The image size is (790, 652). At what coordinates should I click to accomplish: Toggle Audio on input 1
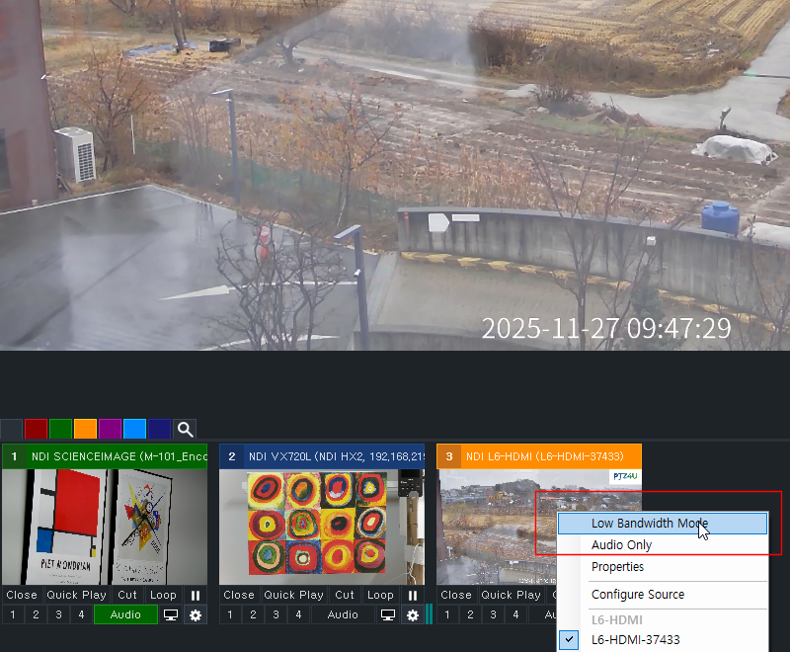click(125, 615)
